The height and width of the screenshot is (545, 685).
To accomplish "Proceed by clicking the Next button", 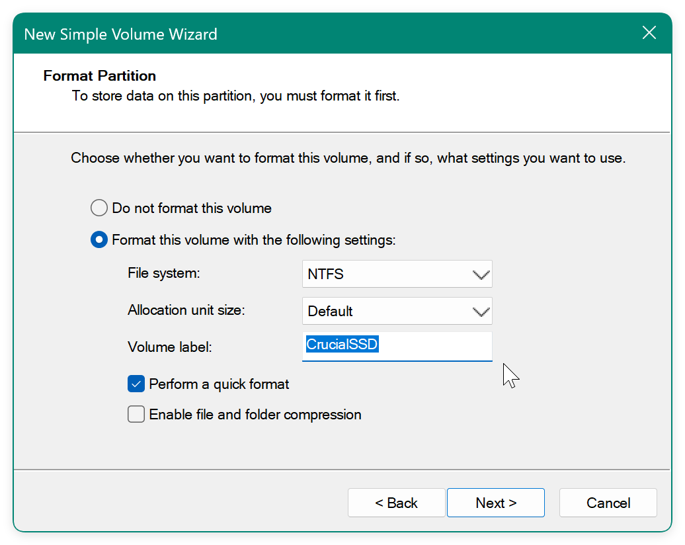I will [x=495, y=503].
